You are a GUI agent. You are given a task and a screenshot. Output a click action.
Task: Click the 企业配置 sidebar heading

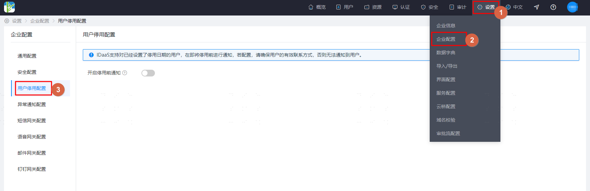click(x=22, y=35)
